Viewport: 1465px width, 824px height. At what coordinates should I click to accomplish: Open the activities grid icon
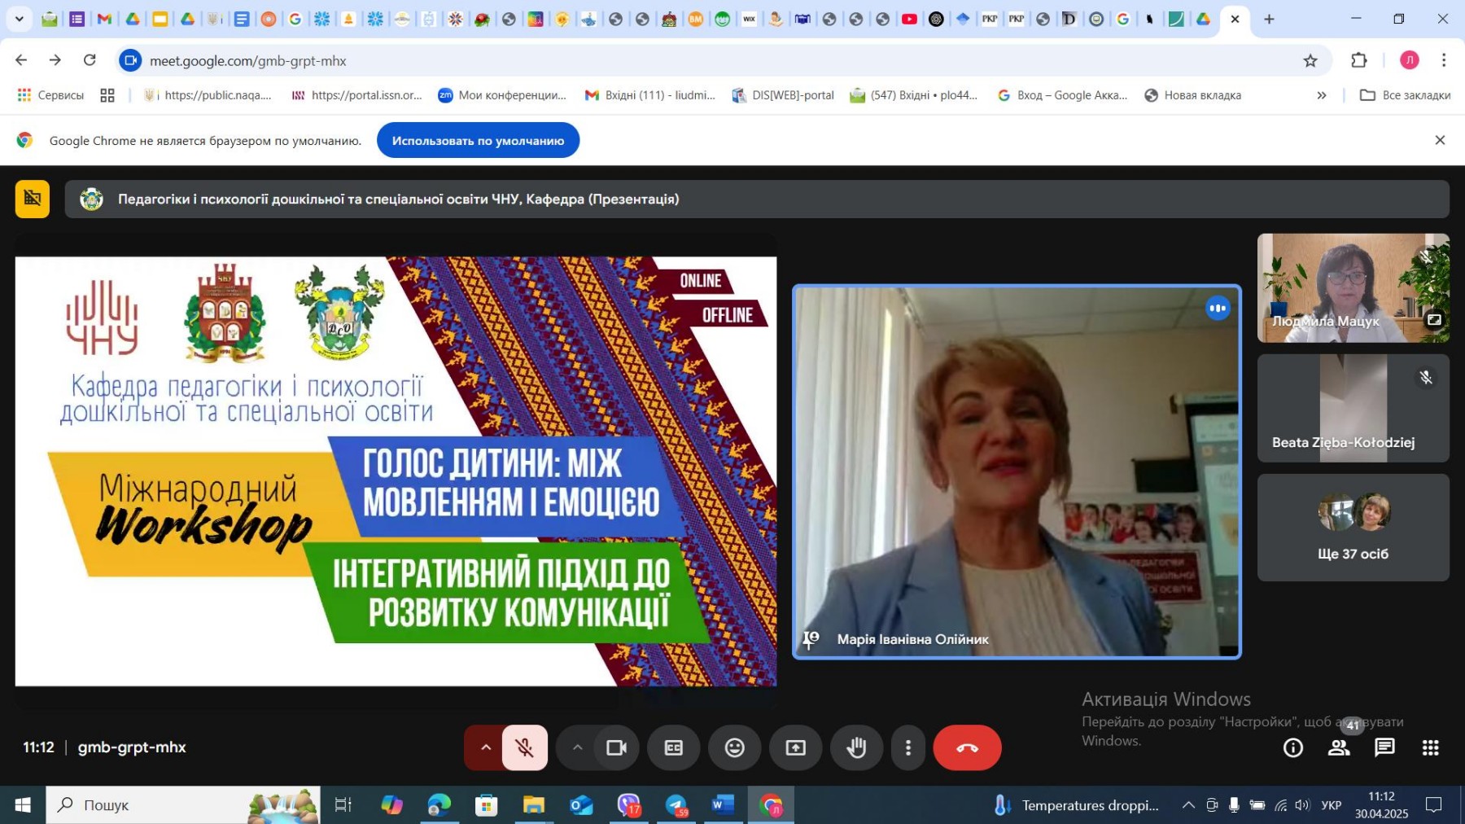[1430, 747]
